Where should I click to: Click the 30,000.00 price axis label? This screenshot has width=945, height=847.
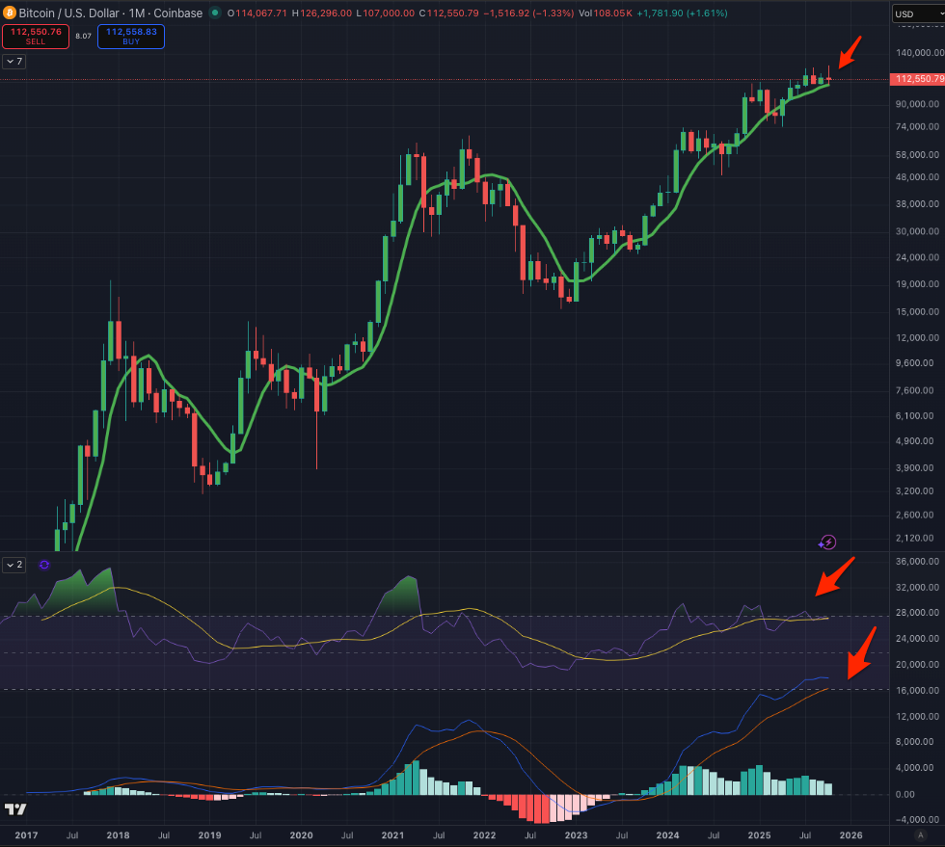917,231
